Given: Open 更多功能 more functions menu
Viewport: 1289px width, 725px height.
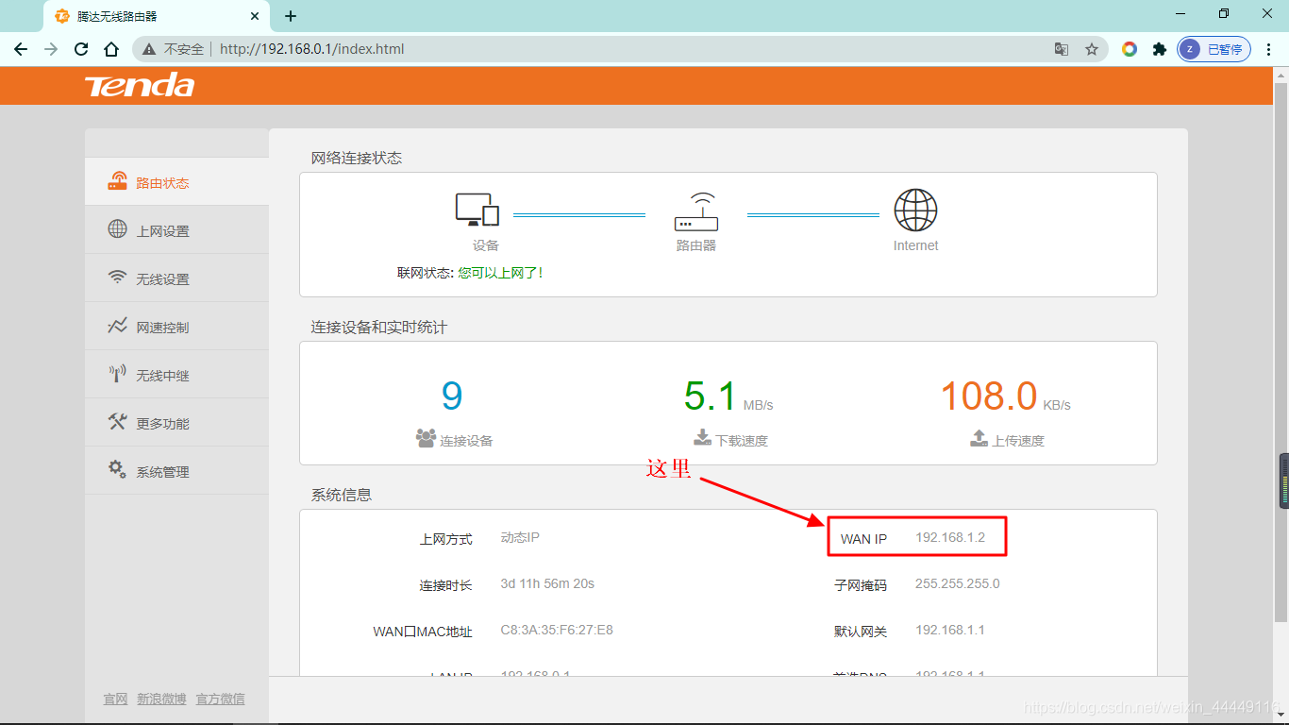Looking at the screenshot, I should point(176,423).
